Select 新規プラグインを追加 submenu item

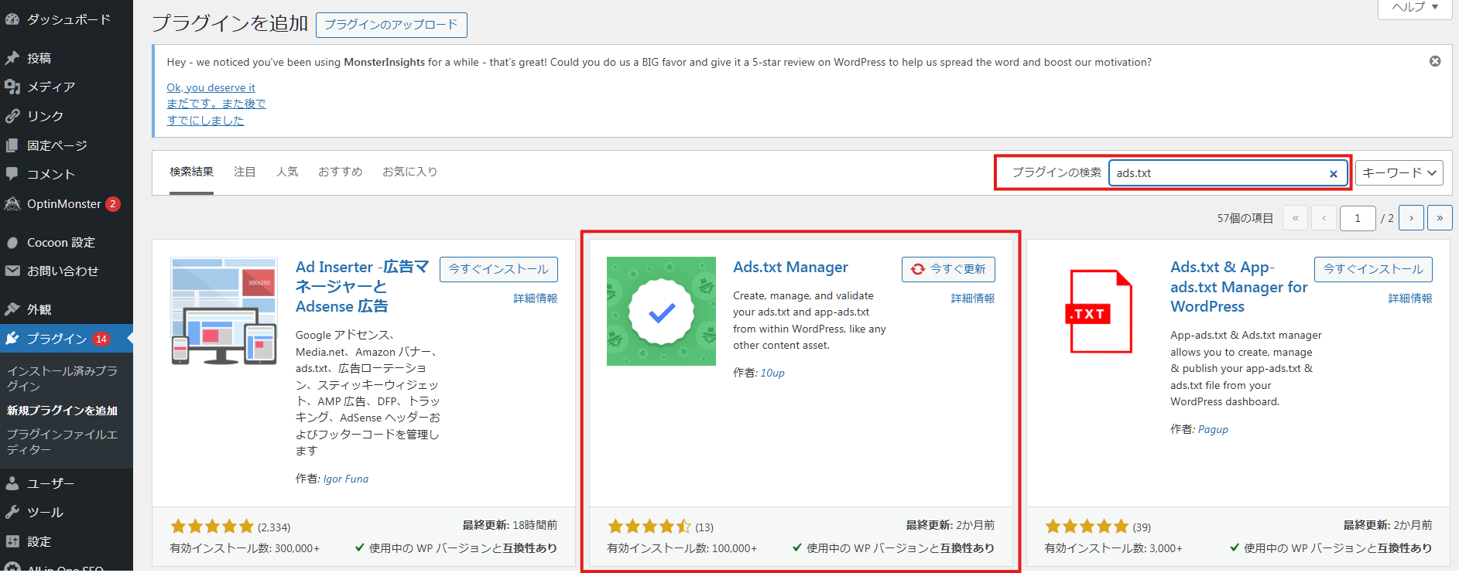tap(63, 411)
